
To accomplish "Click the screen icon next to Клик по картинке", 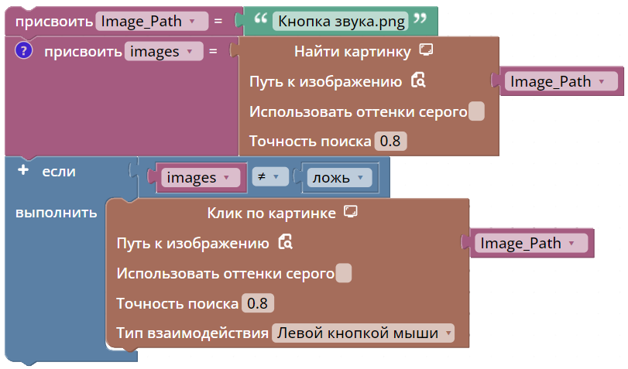I will [x=351, y=212].
